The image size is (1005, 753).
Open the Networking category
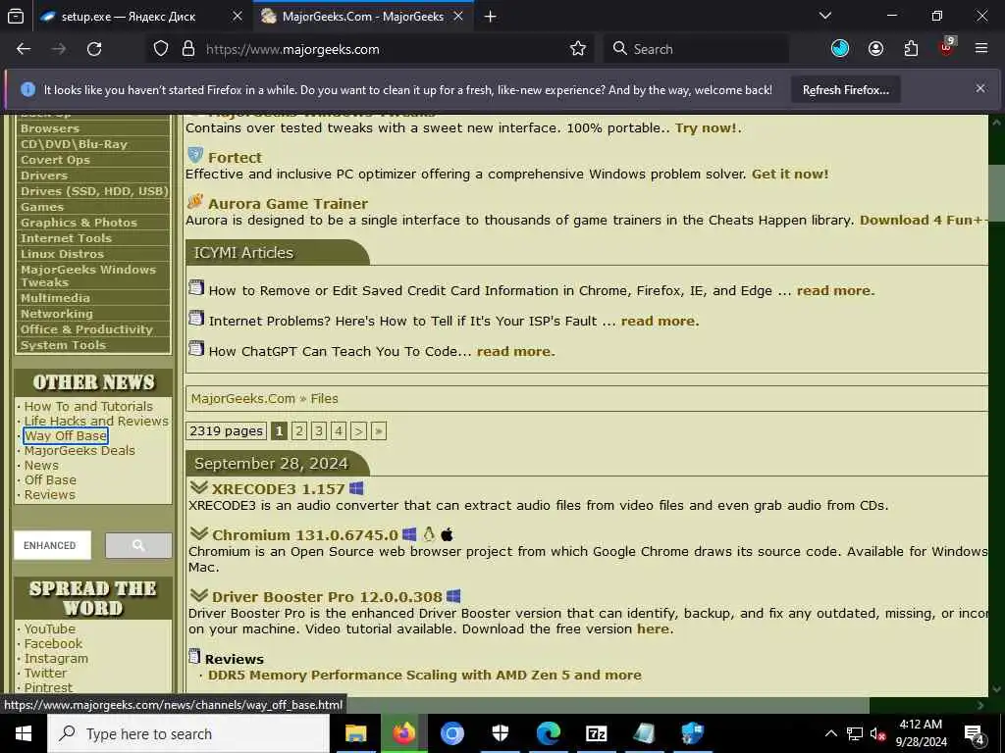[56, 314]
